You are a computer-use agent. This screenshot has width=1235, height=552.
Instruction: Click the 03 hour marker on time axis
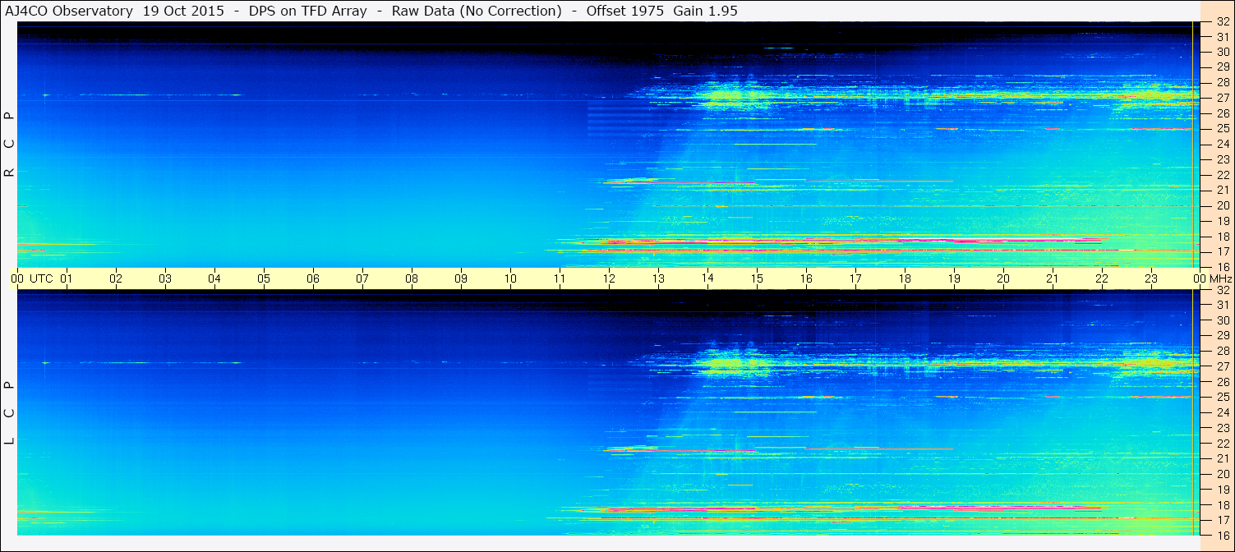pyautogui.click(x=165, y=278)
